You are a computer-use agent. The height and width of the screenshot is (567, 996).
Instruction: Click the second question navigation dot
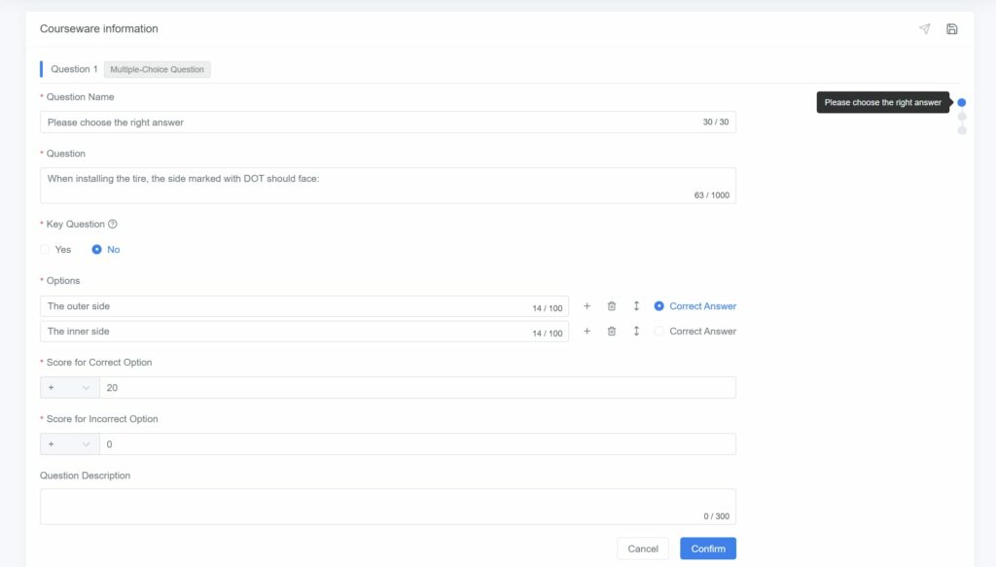tap(962, 117)
